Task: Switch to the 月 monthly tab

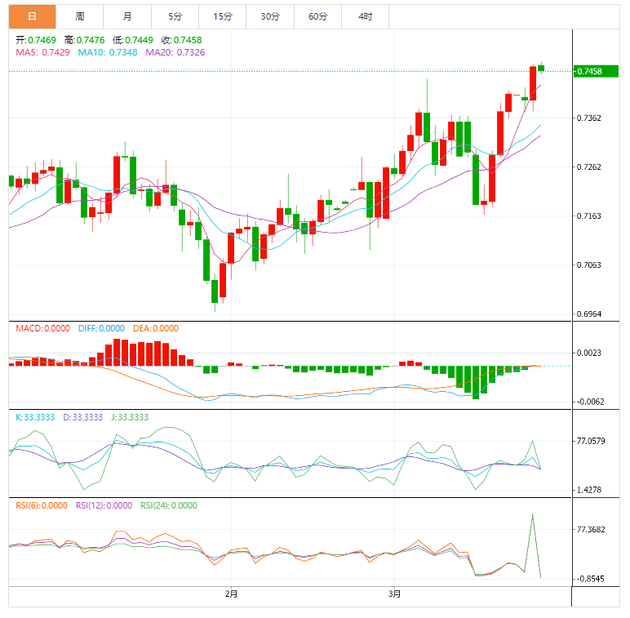Action: (127, 16)
